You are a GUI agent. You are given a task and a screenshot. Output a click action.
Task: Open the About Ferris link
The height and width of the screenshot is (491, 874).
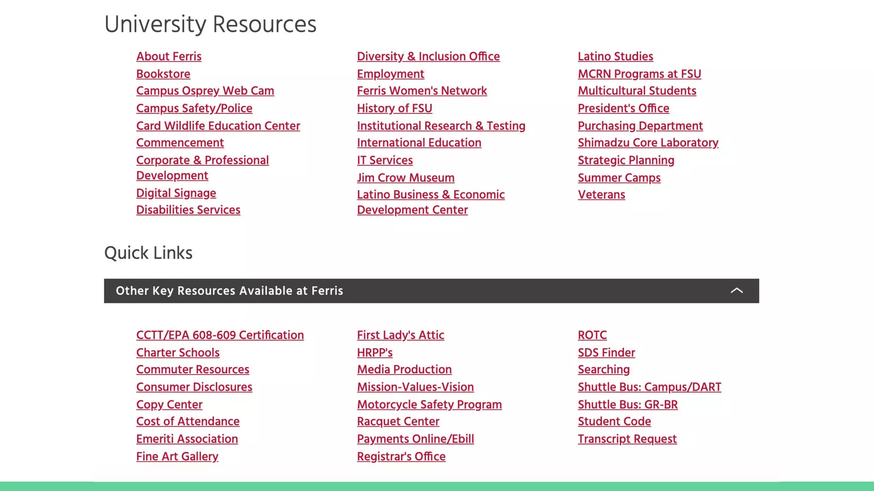tap(169, 56)
